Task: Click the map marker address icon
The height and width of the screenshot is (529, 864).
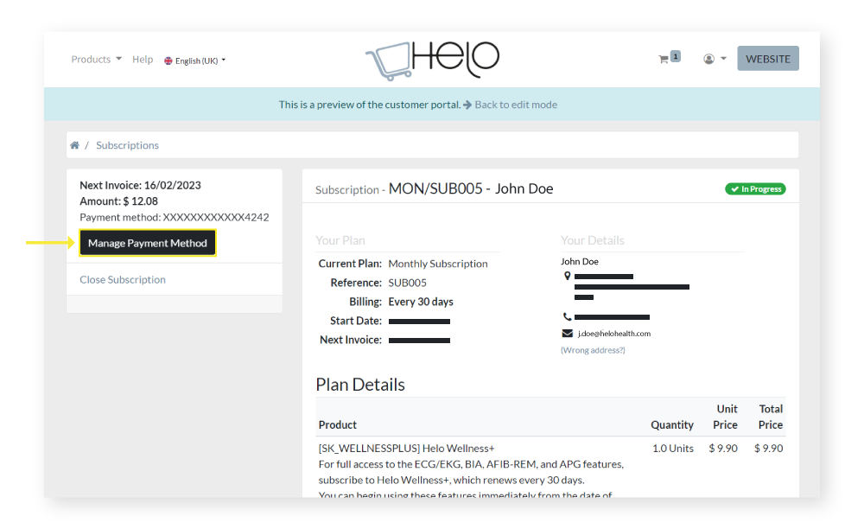Action: pyautogui.click(x=567, y=276)
